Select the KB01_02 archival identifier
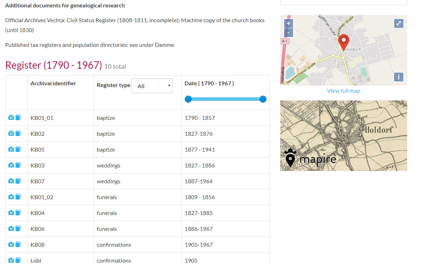 coord(42,197)
